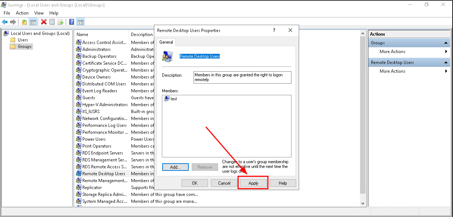Screen dimensions: 453x217
Task: Click the Back arrow toolbar icon
Action: click(5, 22)
